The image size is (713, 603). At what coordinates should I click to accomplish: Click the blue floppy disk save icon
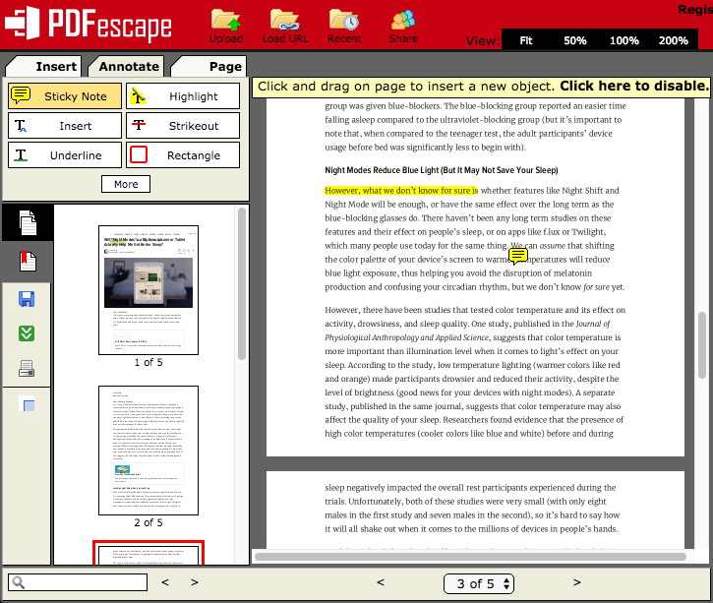pos(28,299)
